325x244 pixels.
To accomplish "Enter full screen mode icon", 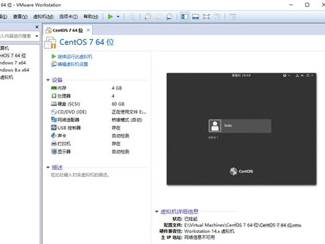I will (x=206, y=17).
